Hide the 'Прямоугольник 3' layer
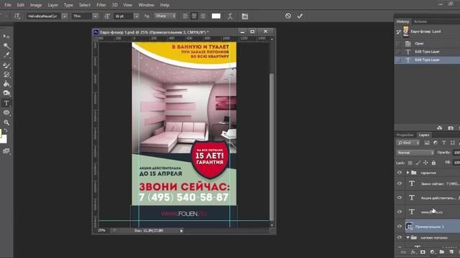Screen dimensions: 460x258 [x=400, y=226]
